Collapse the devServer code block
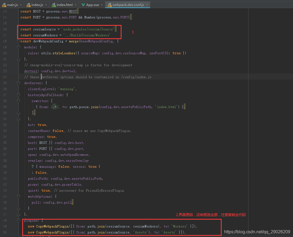The image size is (293, 237). [x=18, y=83]
